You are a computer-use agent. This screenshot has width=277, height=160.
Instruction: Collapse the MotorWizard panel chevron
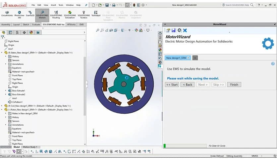coord(165,24)
